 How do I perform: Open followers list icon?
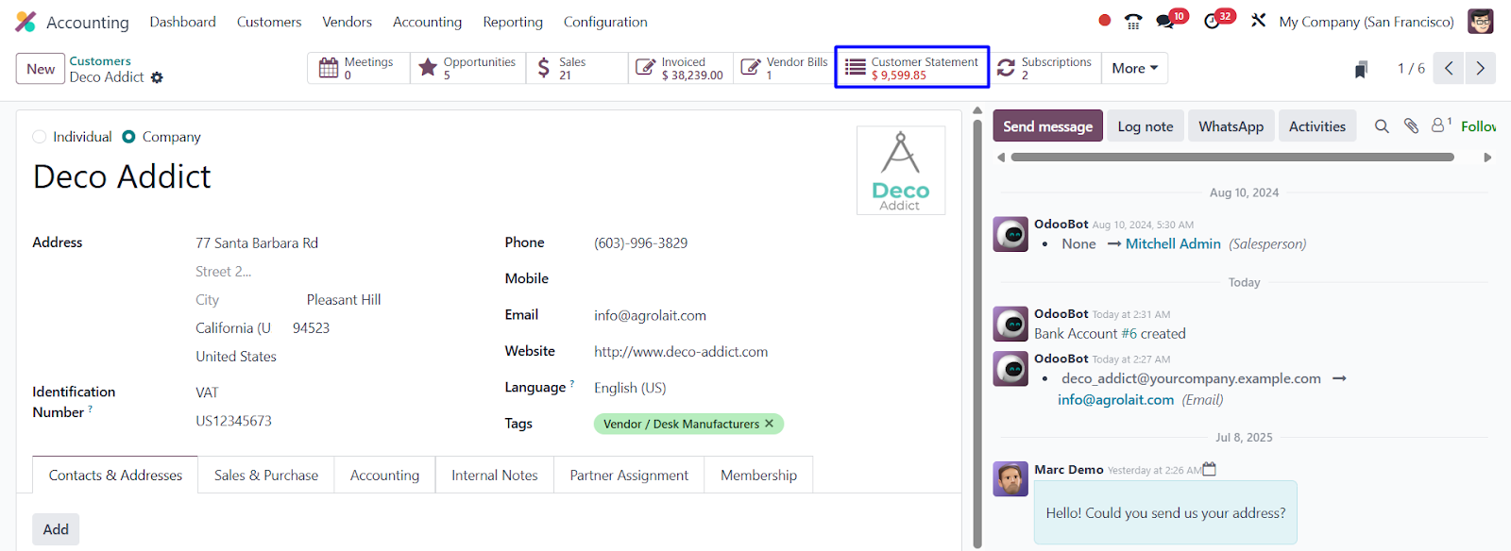point(1441,125)
